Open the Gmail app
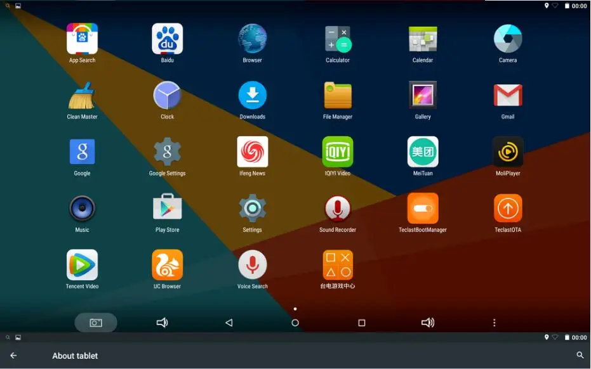The image size is (591, 369). coord(508,95)
